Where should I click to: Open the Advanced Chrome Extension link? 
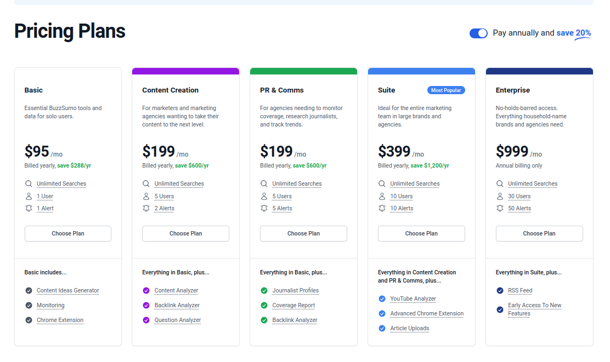click(427, 313)
